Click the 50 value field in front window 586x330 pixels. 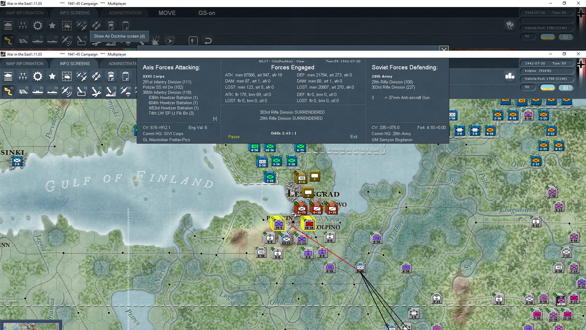click(528, 87)
